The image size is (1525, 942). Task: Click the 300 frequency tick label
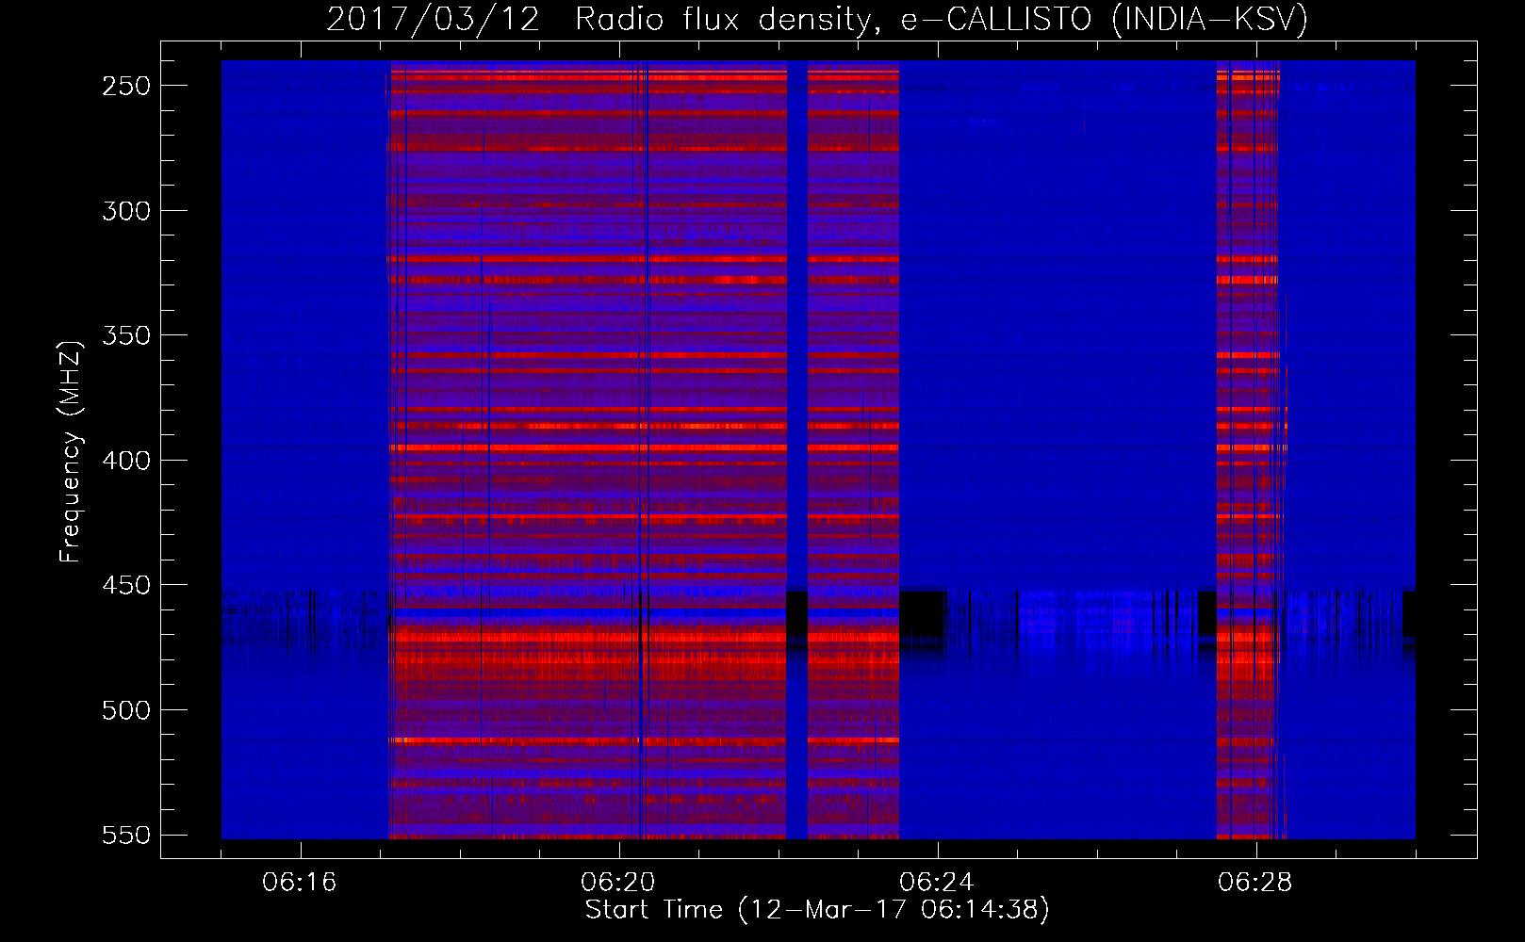click(126, 211)
